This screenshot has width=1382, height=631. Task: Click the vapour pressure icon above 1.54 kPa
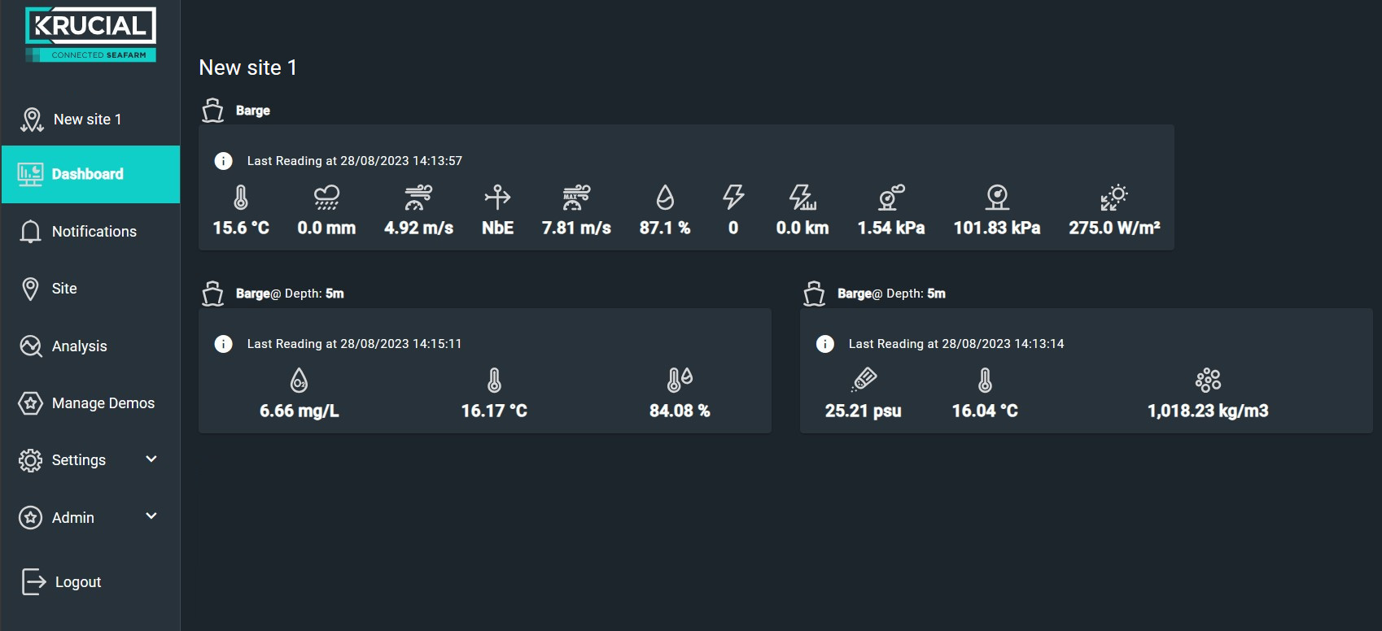(891, 198)
